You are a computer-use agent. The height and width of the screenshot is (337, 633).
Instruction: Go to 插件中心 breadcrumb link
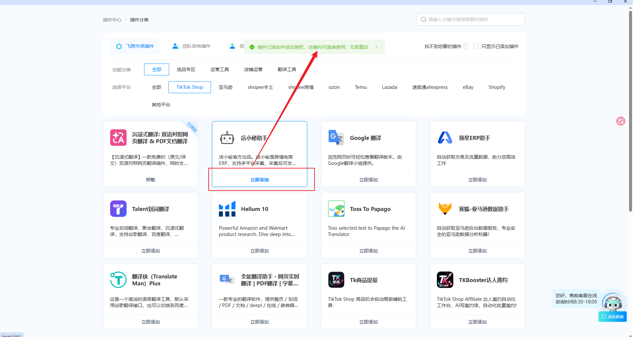click(x=112, y=20)
